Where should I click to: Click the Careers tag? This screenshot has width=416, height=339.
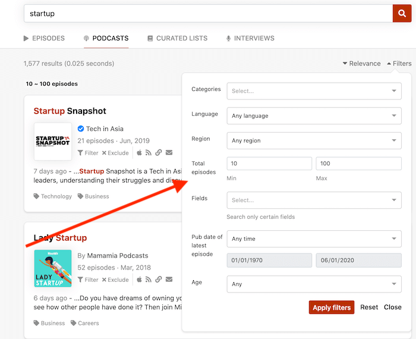pyautogui.click(x=85, y=323)
